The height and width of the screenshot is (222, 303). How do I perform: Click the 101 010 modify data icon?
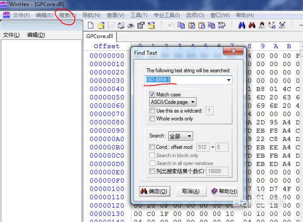pos(222,25)
